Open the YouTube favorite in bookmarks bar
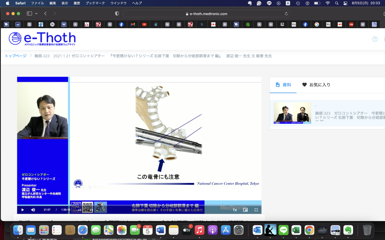 (x=144, y=24)
